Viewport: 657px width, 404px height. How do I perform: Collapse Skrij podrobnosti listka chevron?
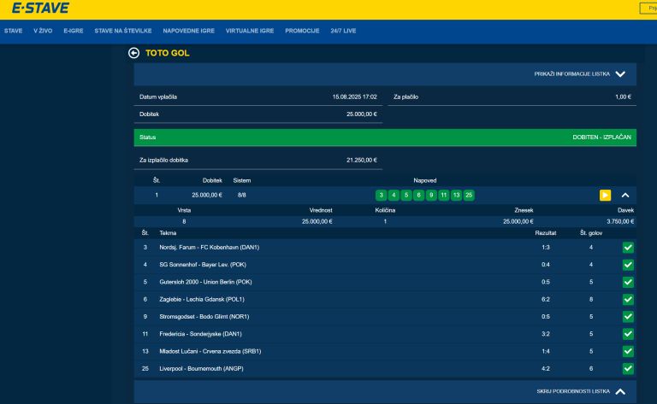[620, 391]
